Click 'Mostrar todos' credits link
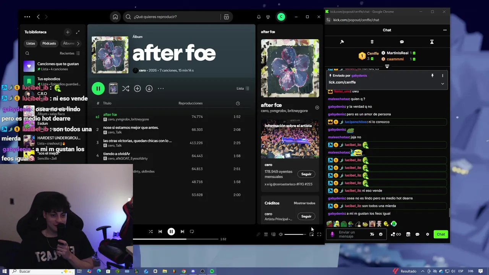This screenshot has height=275, width=489. coord(304,203)
